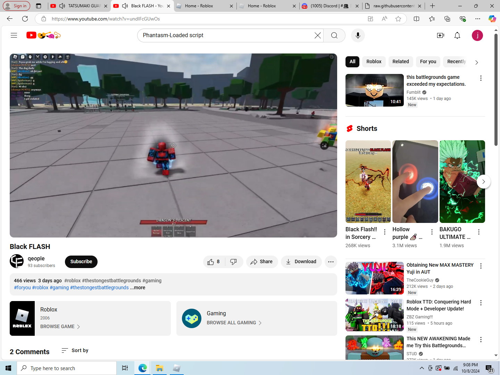
Task: Share the Black FLASH video
Action: click(x=262, y=262)
